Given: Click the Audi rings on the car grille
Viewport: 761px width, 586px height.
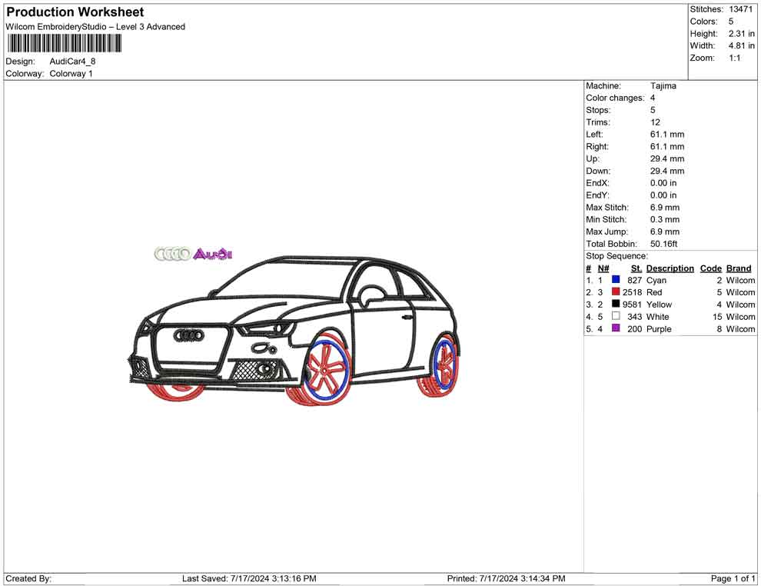Looking at the screenshot, I should (189, 335).
